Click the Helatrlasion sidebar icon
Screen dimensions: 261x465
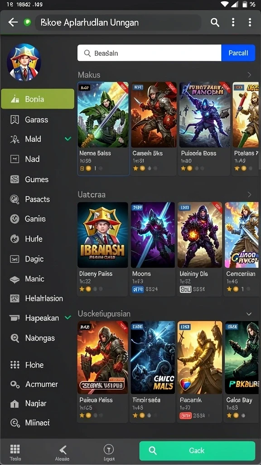point(14,298)
